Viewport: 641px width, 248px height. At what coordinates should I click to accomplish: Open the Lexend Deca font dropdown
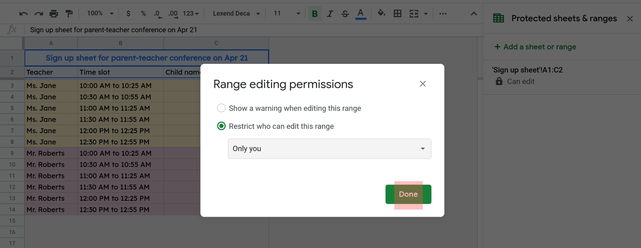click(236, 13)
